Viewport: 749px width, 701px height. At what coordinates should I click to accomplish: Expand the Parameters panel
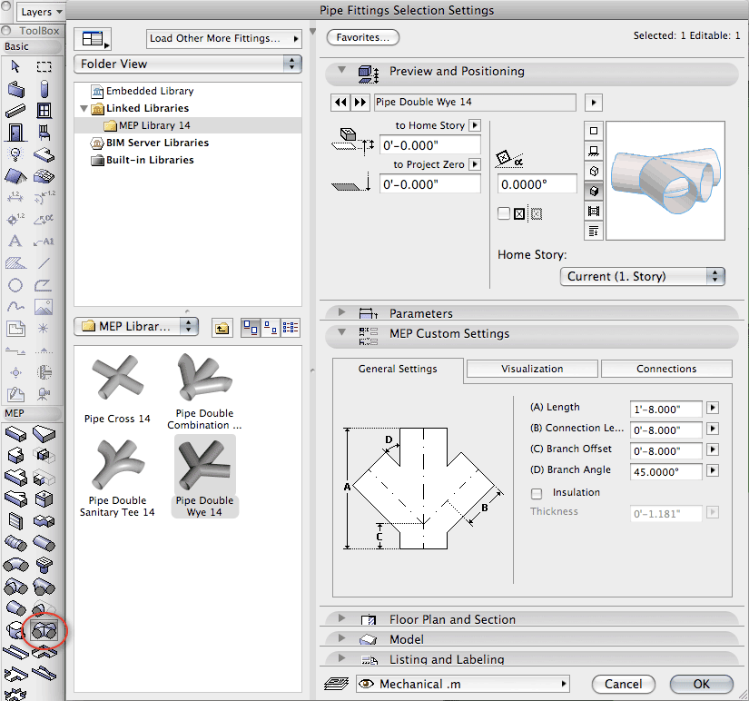point(342,313)
